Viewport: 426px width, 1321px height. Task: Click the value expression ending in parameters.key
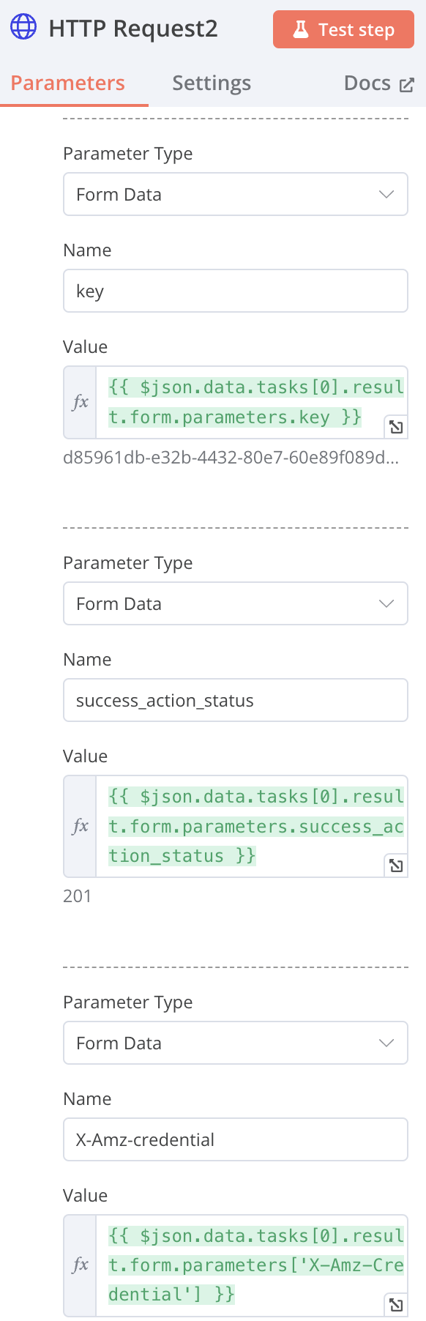251,402
